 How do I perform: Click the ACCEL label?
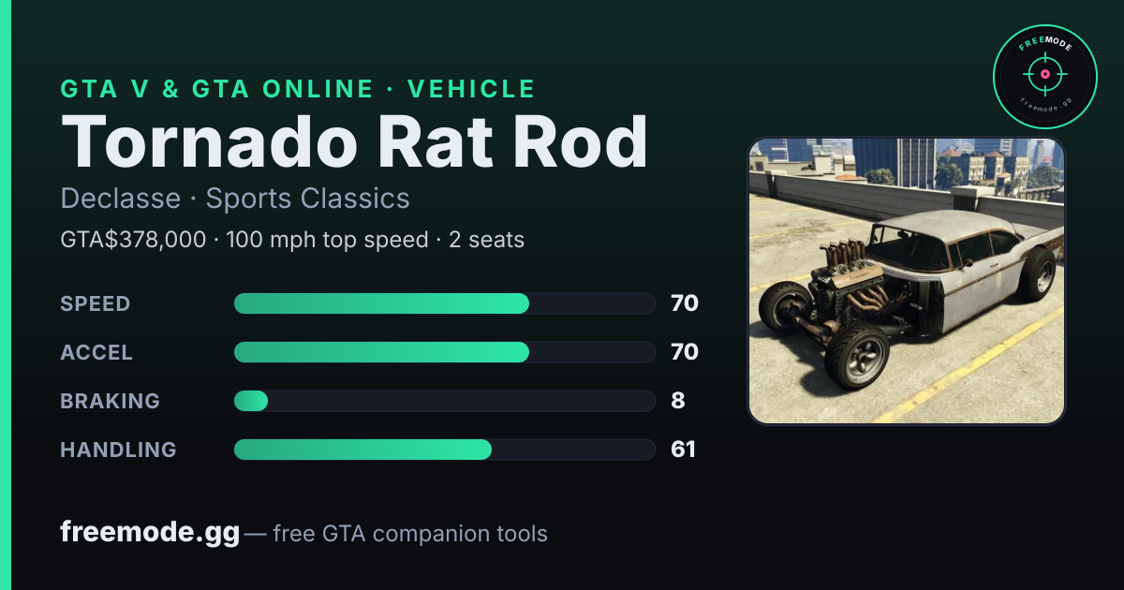pos(96,352)
